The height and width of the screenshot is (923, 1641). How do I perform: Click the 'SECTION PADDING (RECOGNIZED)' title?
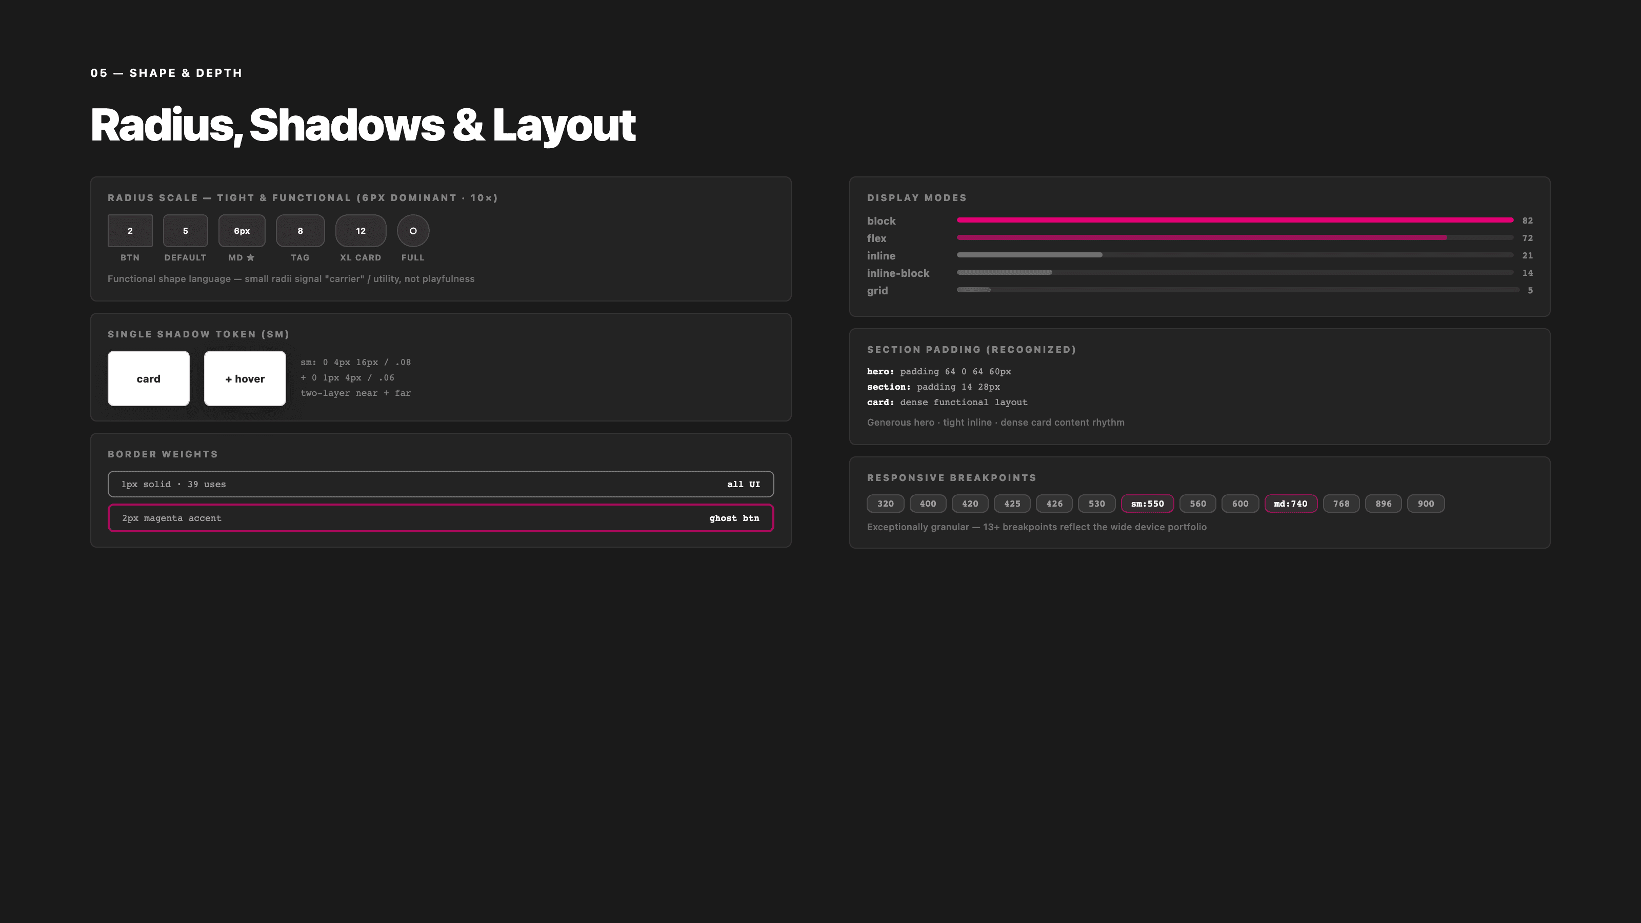[x=971, y=350]
